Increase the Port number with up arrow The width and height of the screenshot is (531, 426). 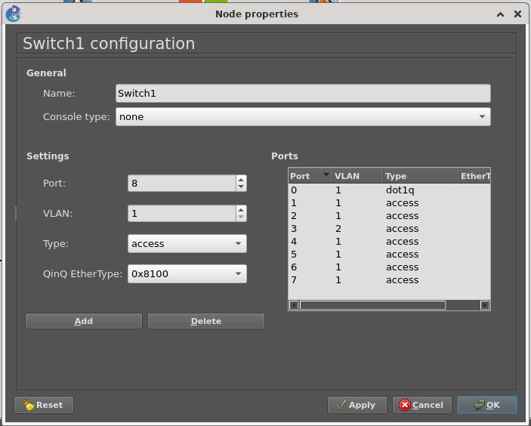pos(241,180)
